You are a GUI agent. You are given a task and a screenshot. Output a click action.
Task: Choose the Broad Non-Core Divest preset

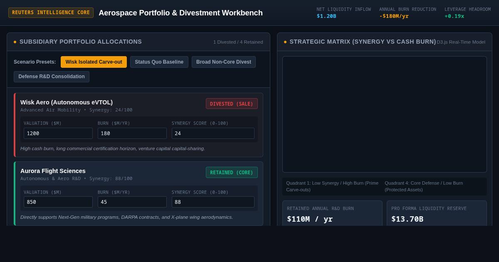click(x=224, y=62)
